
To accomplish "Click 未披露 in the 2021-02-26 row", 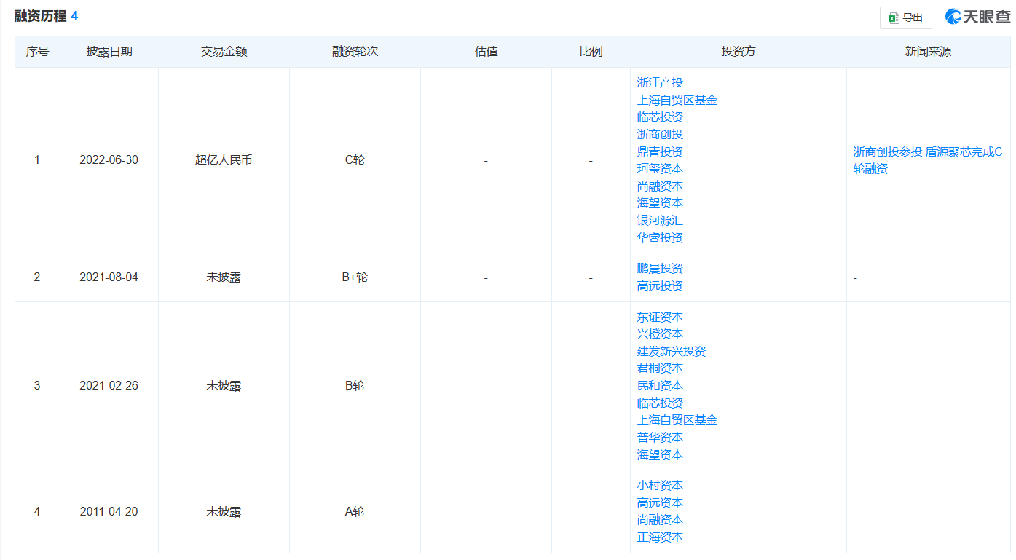I will 224,386.
